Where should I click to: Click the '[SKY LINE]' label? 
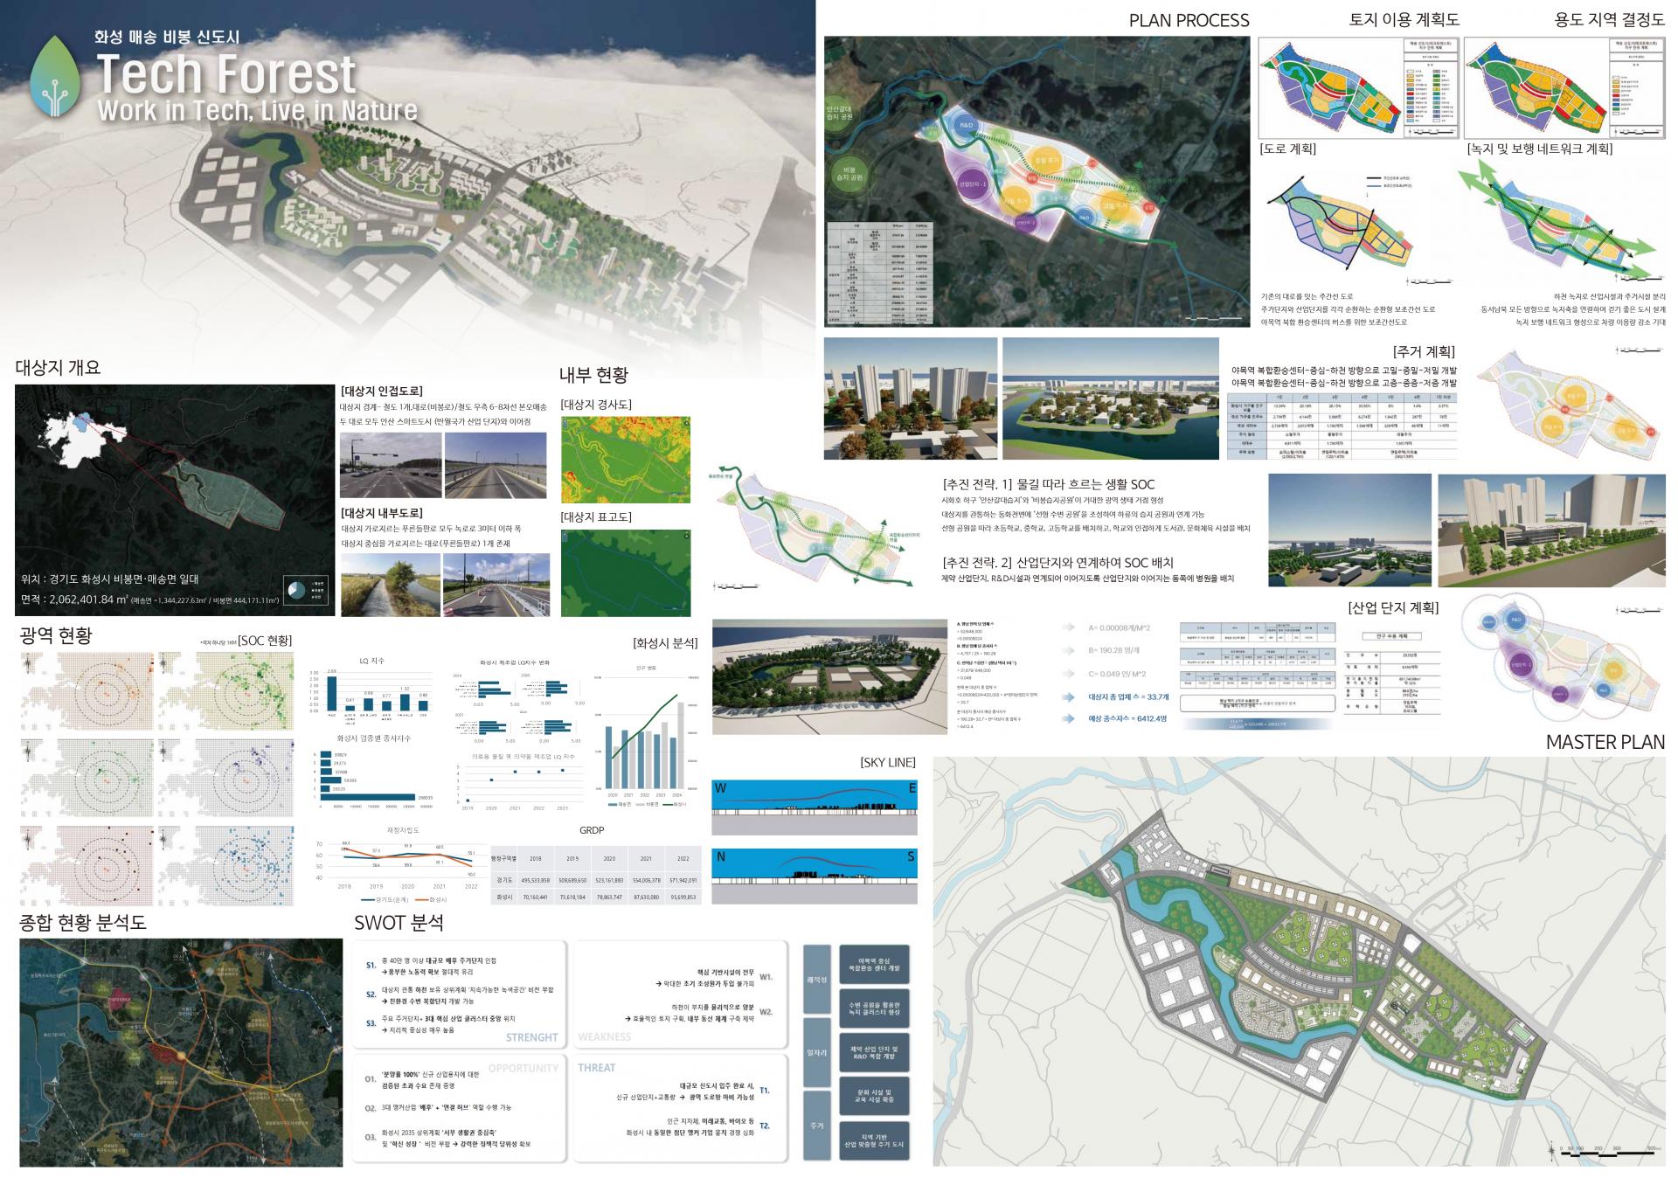888,762
